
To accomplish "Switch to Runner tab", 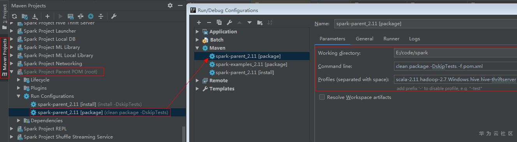I will coord(391,39).
